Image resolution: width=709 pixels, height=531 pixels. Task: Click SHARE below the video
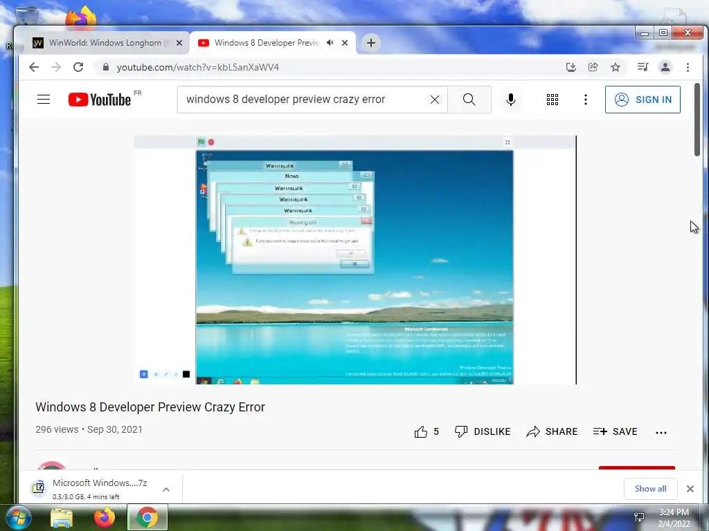pos(552,431)
